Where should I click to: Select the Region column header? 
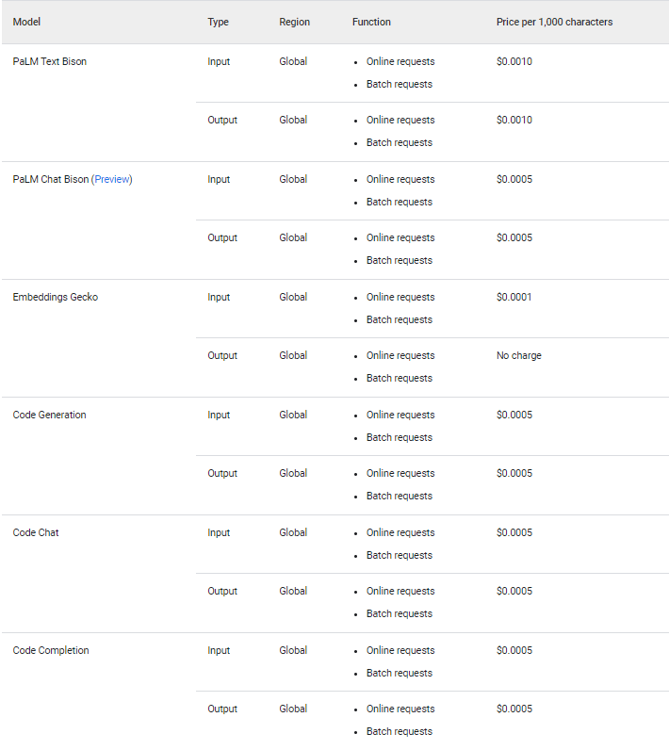pyautogui.click(x=294, y=22)
